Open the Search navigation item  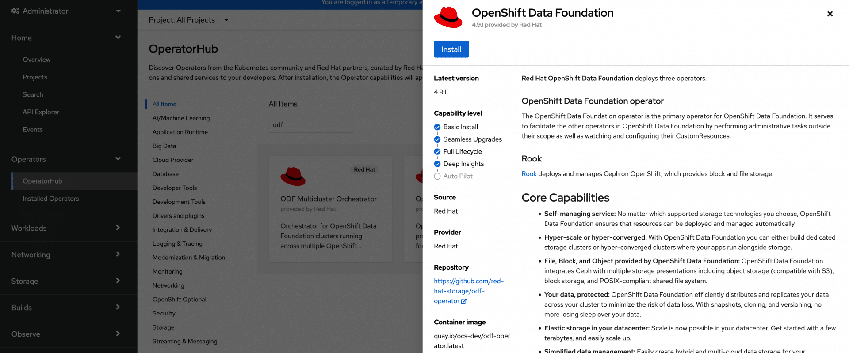click(33, 94)
